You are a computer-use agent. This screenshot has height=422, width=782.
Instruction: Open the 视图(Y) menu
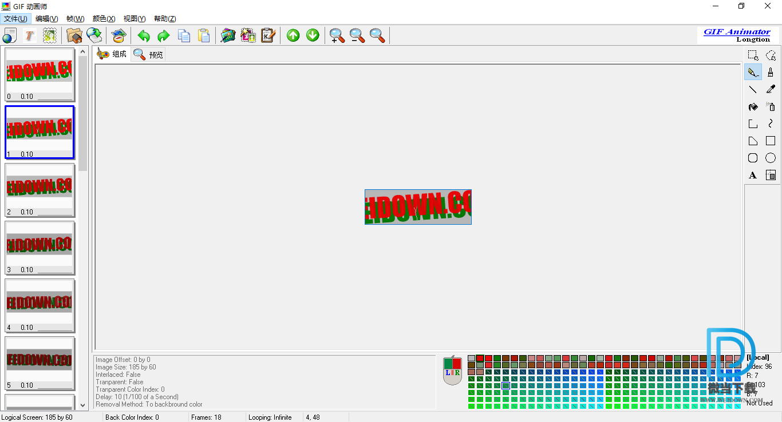pyautogui.click(x=135, y=19)
